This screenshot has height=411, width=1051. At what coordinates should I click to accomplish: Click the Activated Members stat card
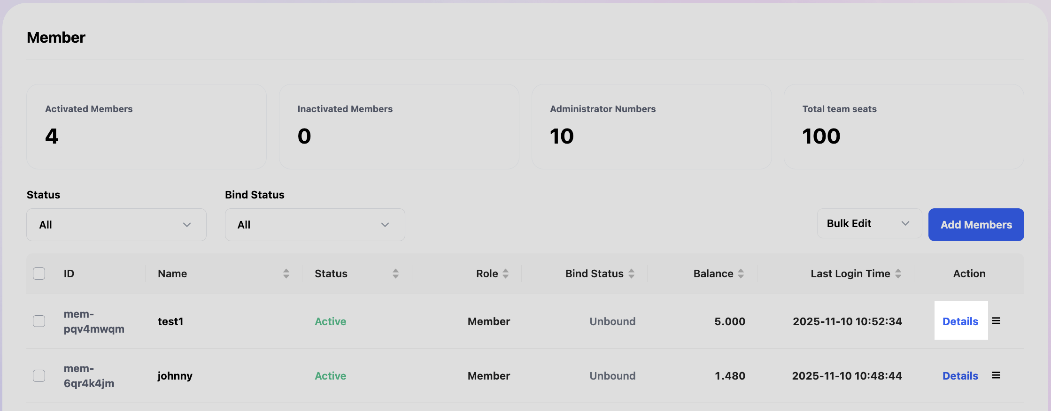click(x=147, y=127)
